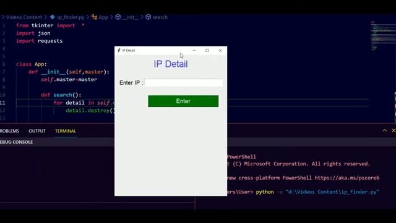The width and height of the screenshot is (396, 223).
Task: Click the cube icon beside search breadcrumb
Action: coord(148,17)
